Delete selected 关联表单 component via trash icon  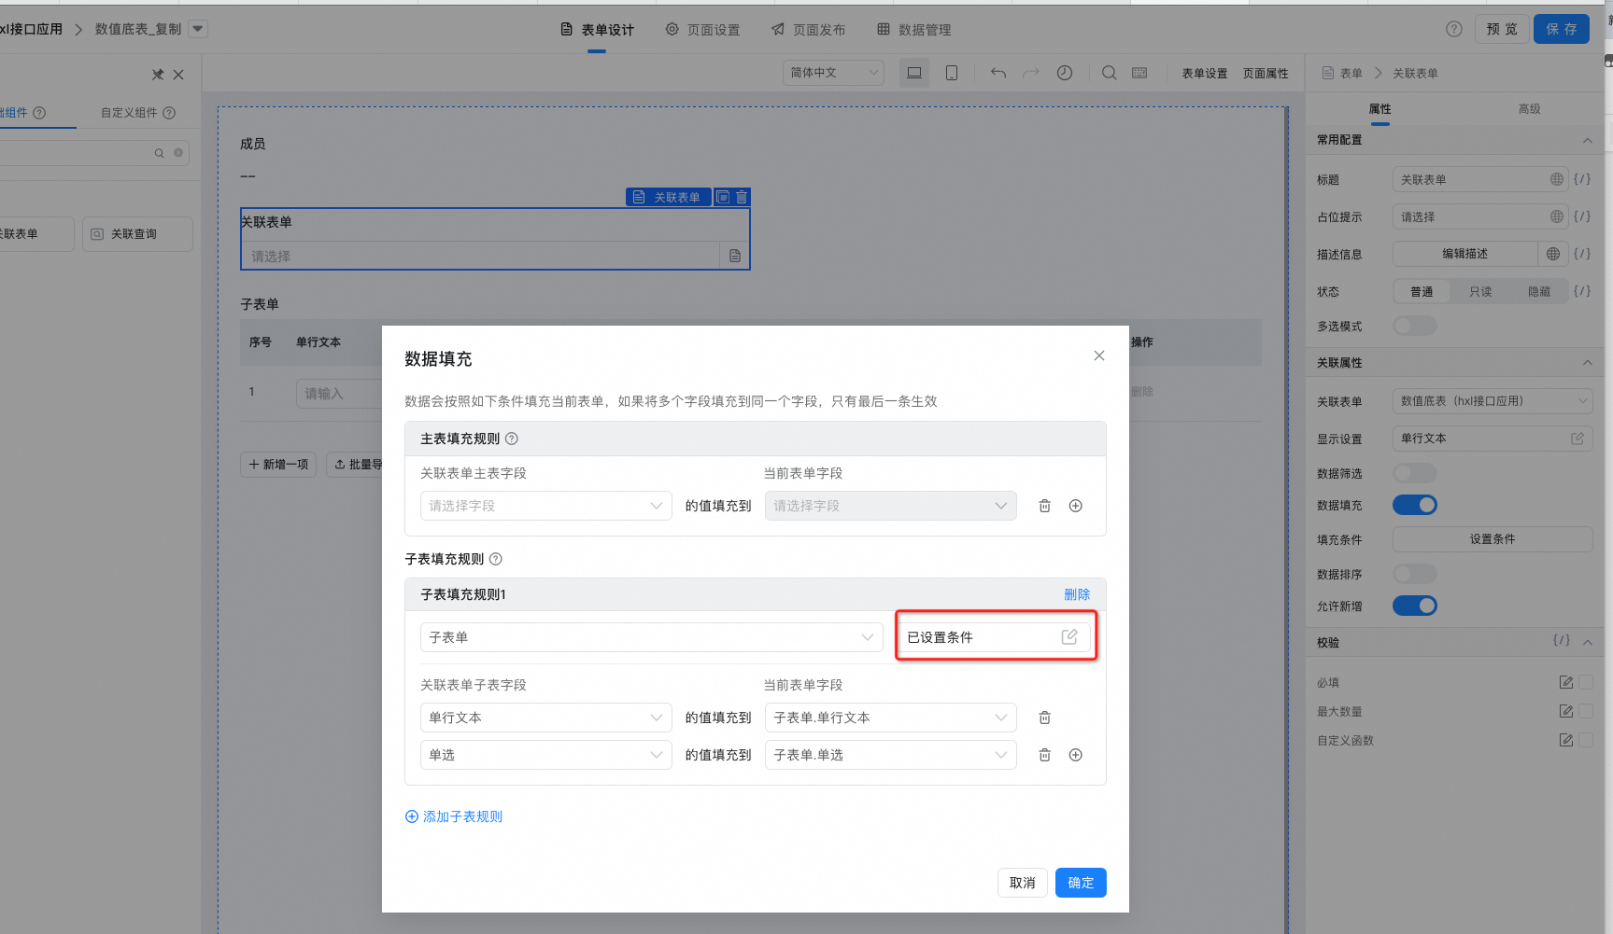742,197
